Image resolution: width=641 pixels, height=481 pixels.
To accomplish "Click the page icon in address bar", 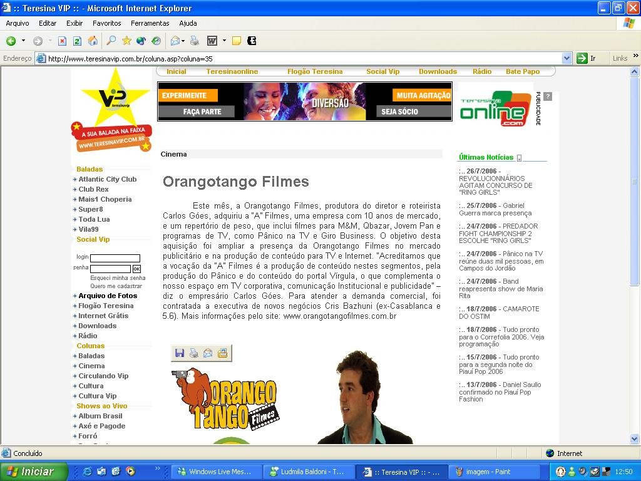I will pos(41,58).
